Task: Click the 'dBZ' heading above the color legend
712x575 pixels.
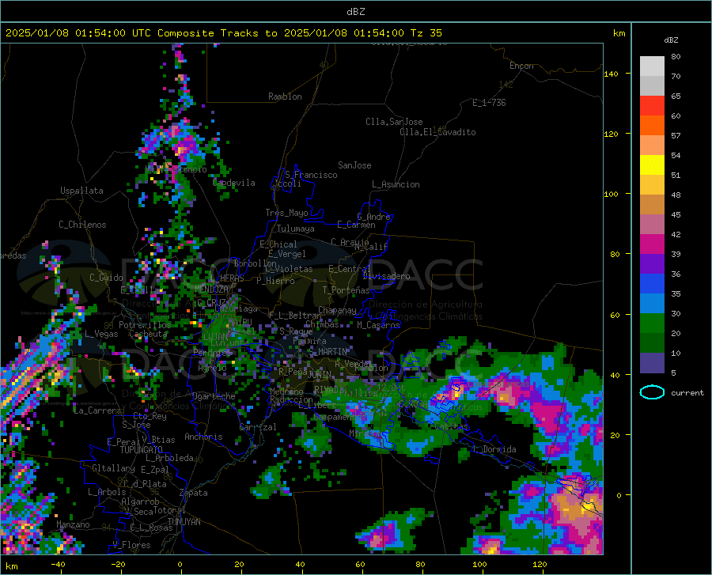Action: (x=671, y=40)
